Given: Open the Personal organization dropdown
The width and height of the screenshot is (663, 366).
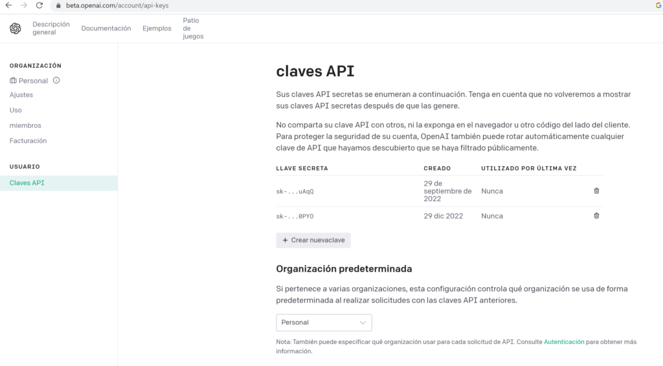Looking at the screenshot, I should point(324,323).
